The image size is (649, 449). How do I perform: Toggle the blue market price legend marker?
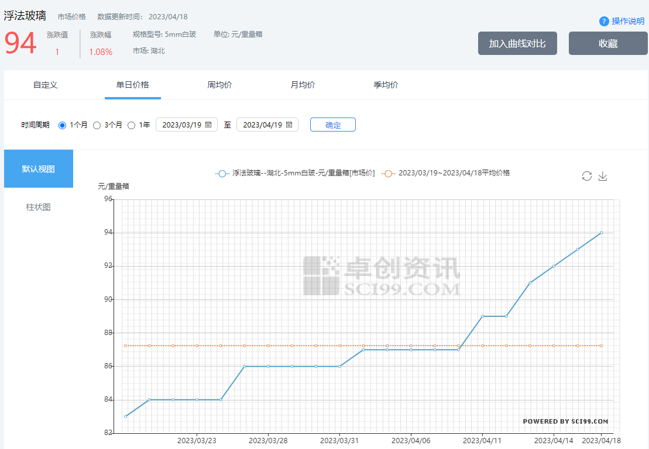[x=222, y=174]
